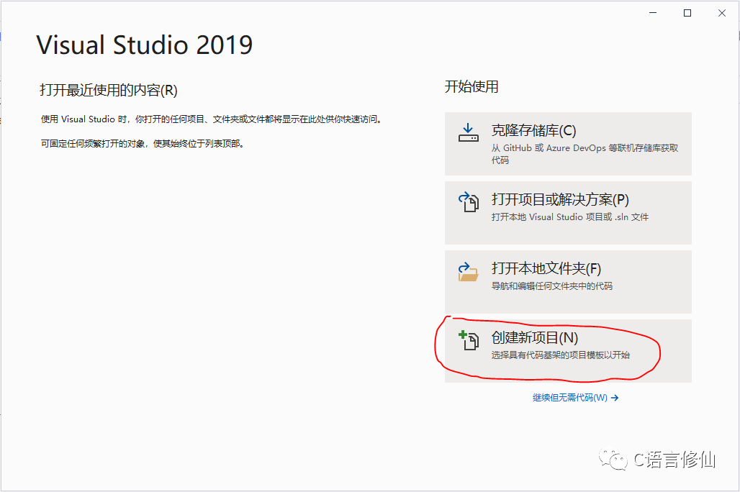Image resolution: width=740 pixels, height=492 pixels.
Task: Minimize the Visual Studio 2019 window
Action: coord(653,13)
